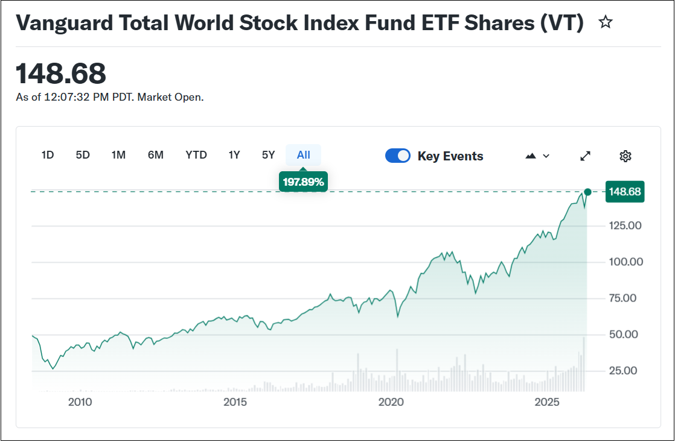Click the 148.68 current price label

point(624,192)
